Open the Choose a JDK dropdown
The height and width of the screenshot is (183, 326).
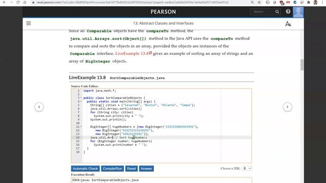tap(247, 168)
